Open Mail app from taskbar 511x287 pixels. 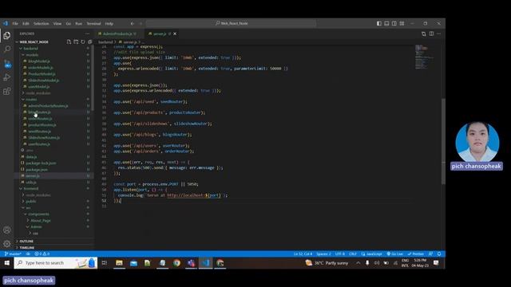(x=133, y=263)
